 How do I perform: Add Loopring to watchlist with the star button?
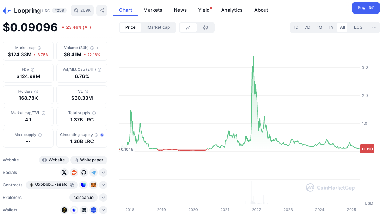[82, 10]
